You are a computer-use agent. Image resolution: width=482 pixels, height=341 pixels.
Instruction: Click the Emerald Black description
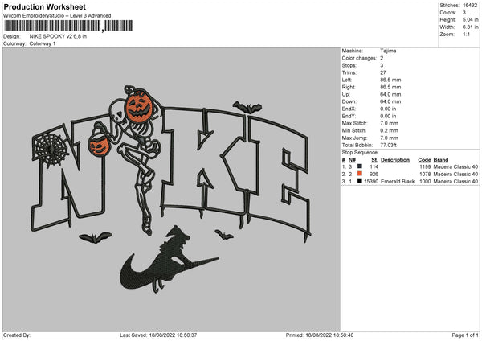(x=398, y=182)
